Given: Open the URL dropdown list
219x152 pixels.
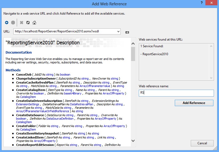Looking at the screenshot, I should click(x=119, y=31).
